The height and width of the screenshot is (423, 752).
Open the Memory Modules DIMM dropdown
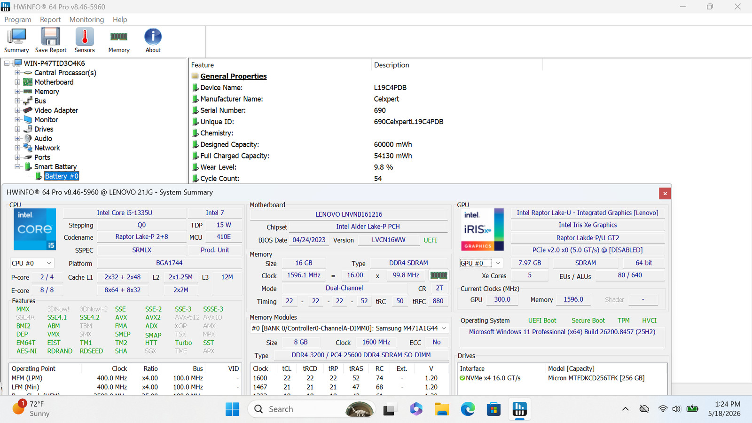click(x=349, y=328)
